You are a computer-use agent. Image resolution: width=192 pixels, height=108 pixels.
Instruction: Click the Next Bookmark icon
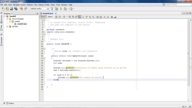pyautogui.click(x=90, y=17)
